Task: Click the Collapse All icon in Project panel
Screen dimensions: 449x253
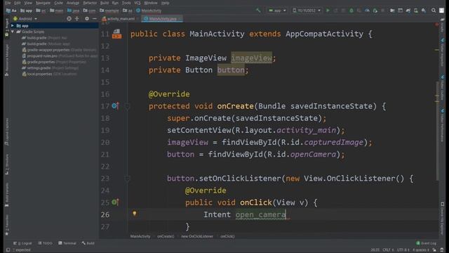Action: click(76, 19)
